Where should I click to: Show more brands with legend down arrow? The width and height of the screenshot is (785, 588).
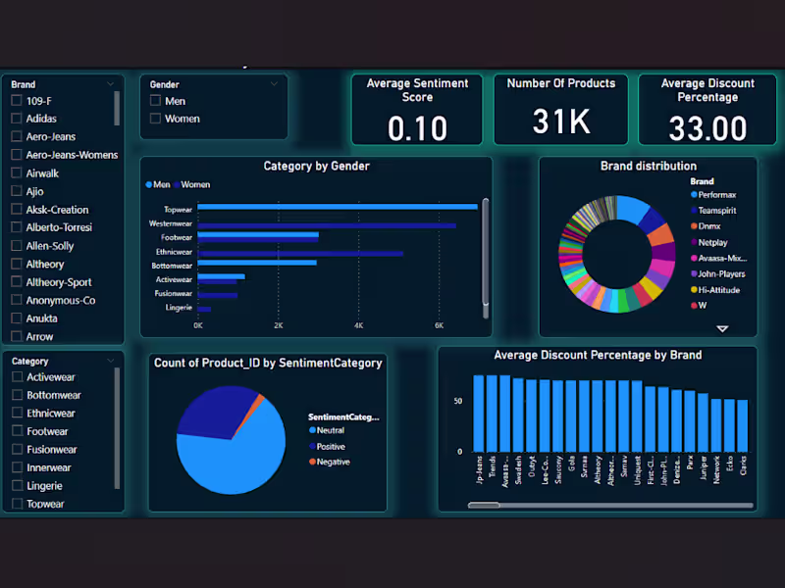tap(722, 329)
